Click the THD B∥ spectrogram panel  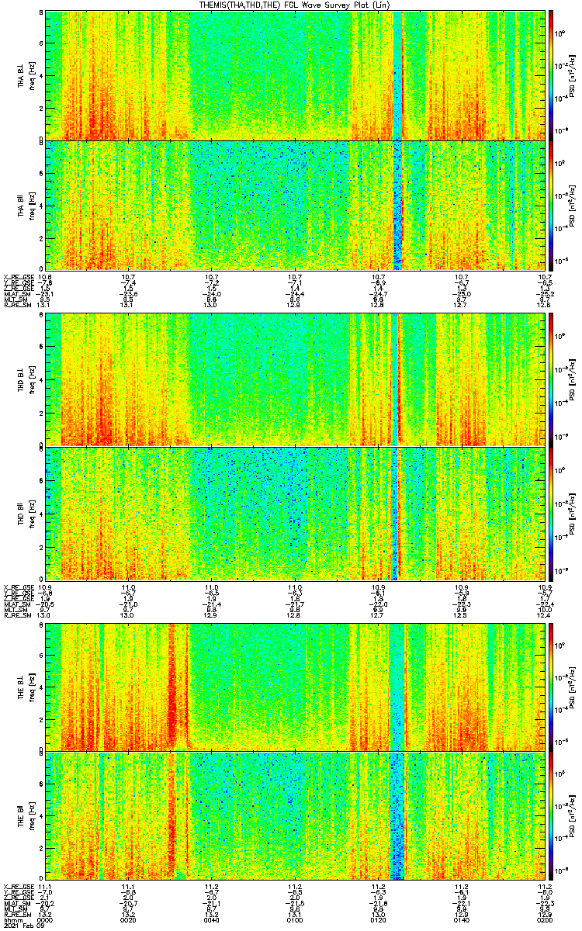point(295,514)
